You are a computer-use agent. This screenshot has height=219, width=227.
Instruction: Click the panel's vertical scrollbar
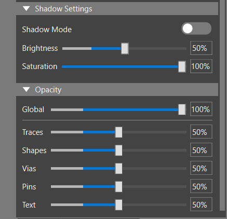click(222, 105)
